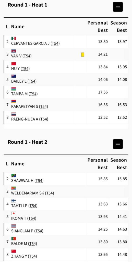This screenshot has height=262, width=132.
Task: Open the T54 link beside ZHANG Y
Action: point(33,256)
